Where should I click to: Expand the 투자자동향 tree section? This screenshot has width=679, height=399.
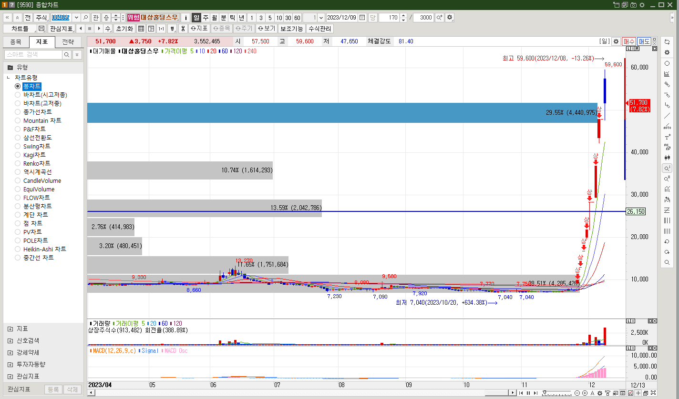click(10, 364)
